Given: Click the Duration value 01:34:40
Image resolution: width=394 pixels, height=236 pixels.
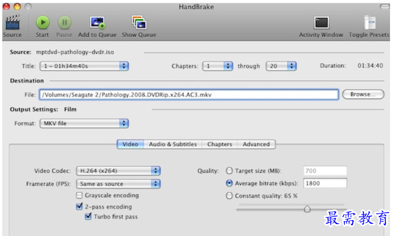Looking at the screenshot, I should (x=370, y=66).
